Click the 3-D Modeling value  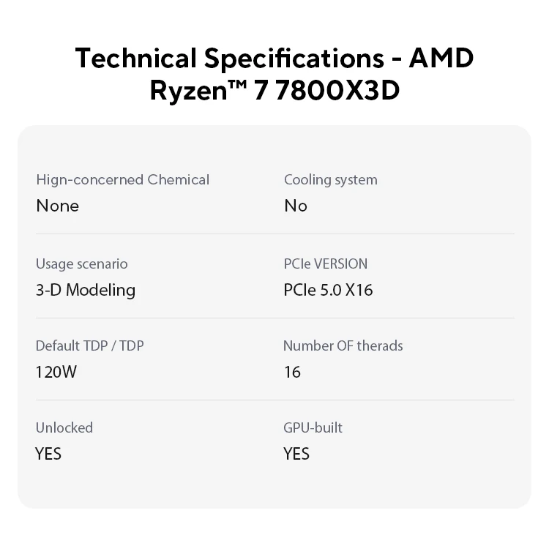[x=86, y=290]
